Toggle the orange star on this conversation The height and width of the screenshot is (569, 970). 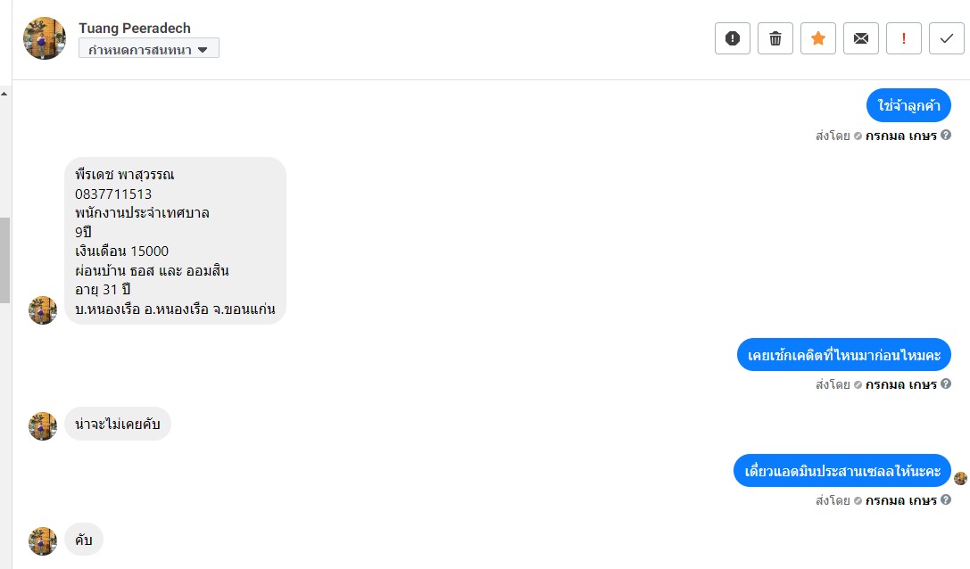[x=818, y=38]
